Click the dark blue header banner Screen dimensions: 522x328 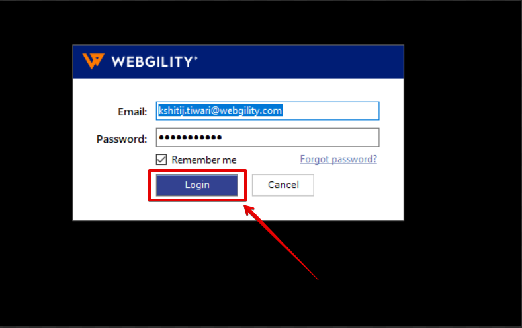pyautogui.click(x=238, y=62)
